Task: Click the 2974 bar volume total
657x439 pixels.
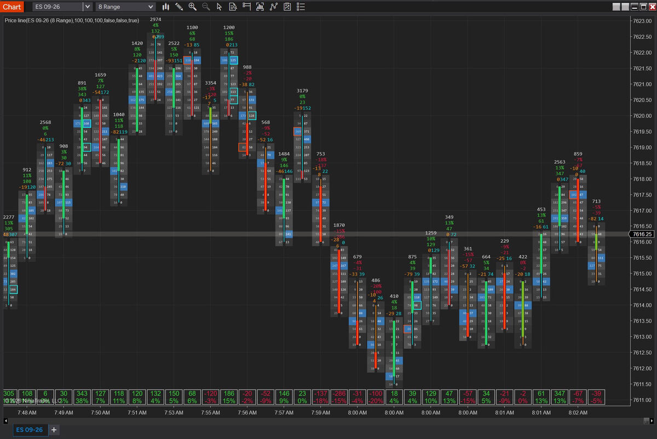Action: pyautogui.click(x=156, y=19)
